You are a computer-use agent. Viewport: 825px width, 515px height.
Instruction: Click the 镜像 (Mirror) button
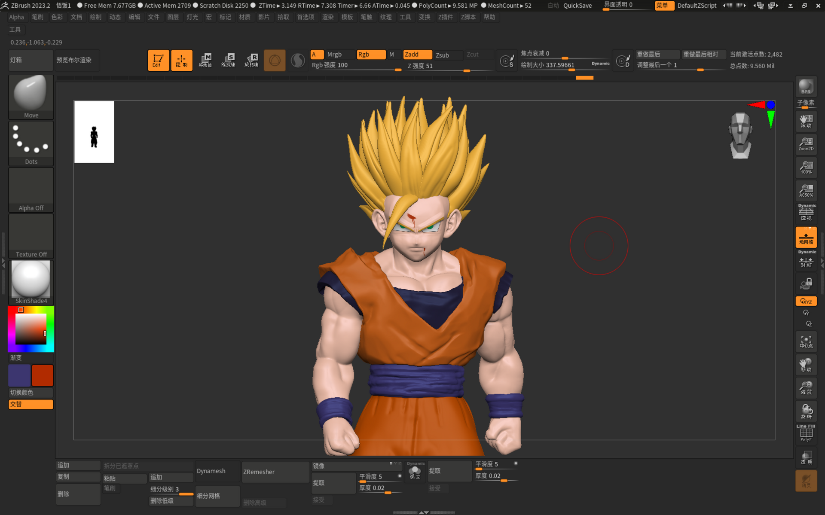[356, 466]
